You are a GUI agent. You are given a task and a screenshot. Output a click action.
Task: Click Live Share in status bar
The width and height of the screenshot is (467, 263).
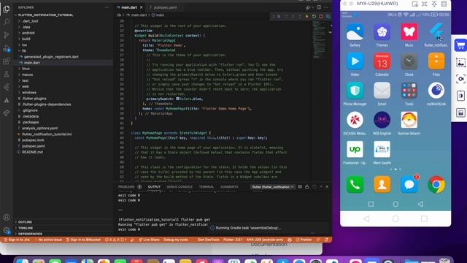(149, 240)
